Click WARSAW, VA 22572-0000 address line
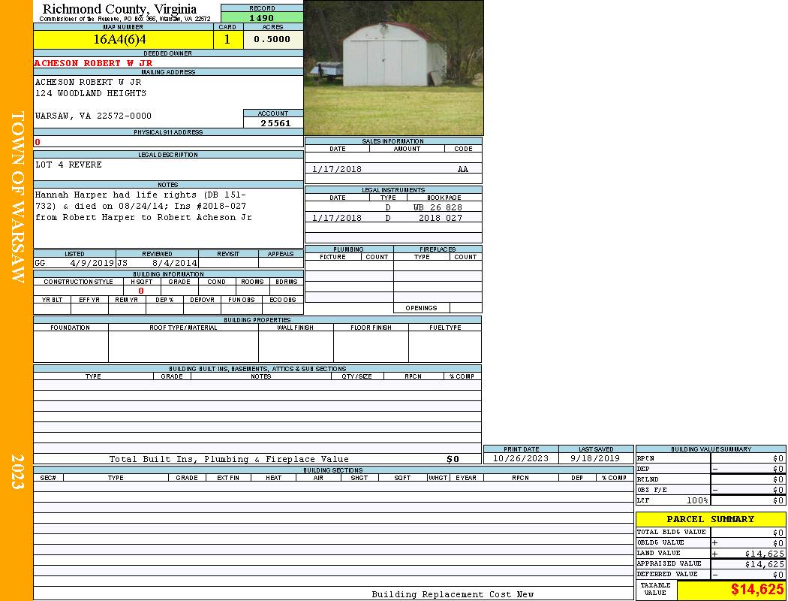This screenshot has height=601, width=788. tap(93, 116)
